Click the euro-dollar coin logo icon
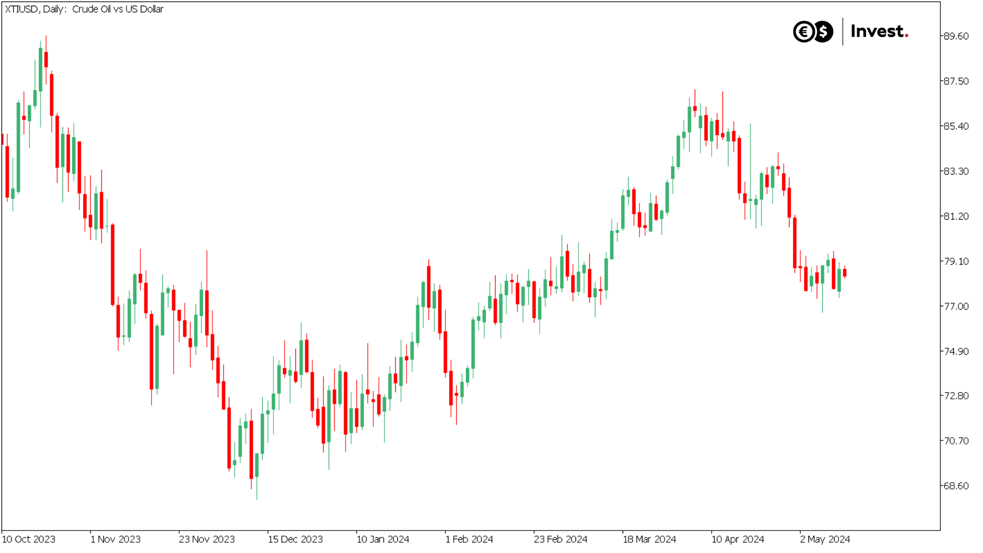983x553 pixels. [813, 32]
